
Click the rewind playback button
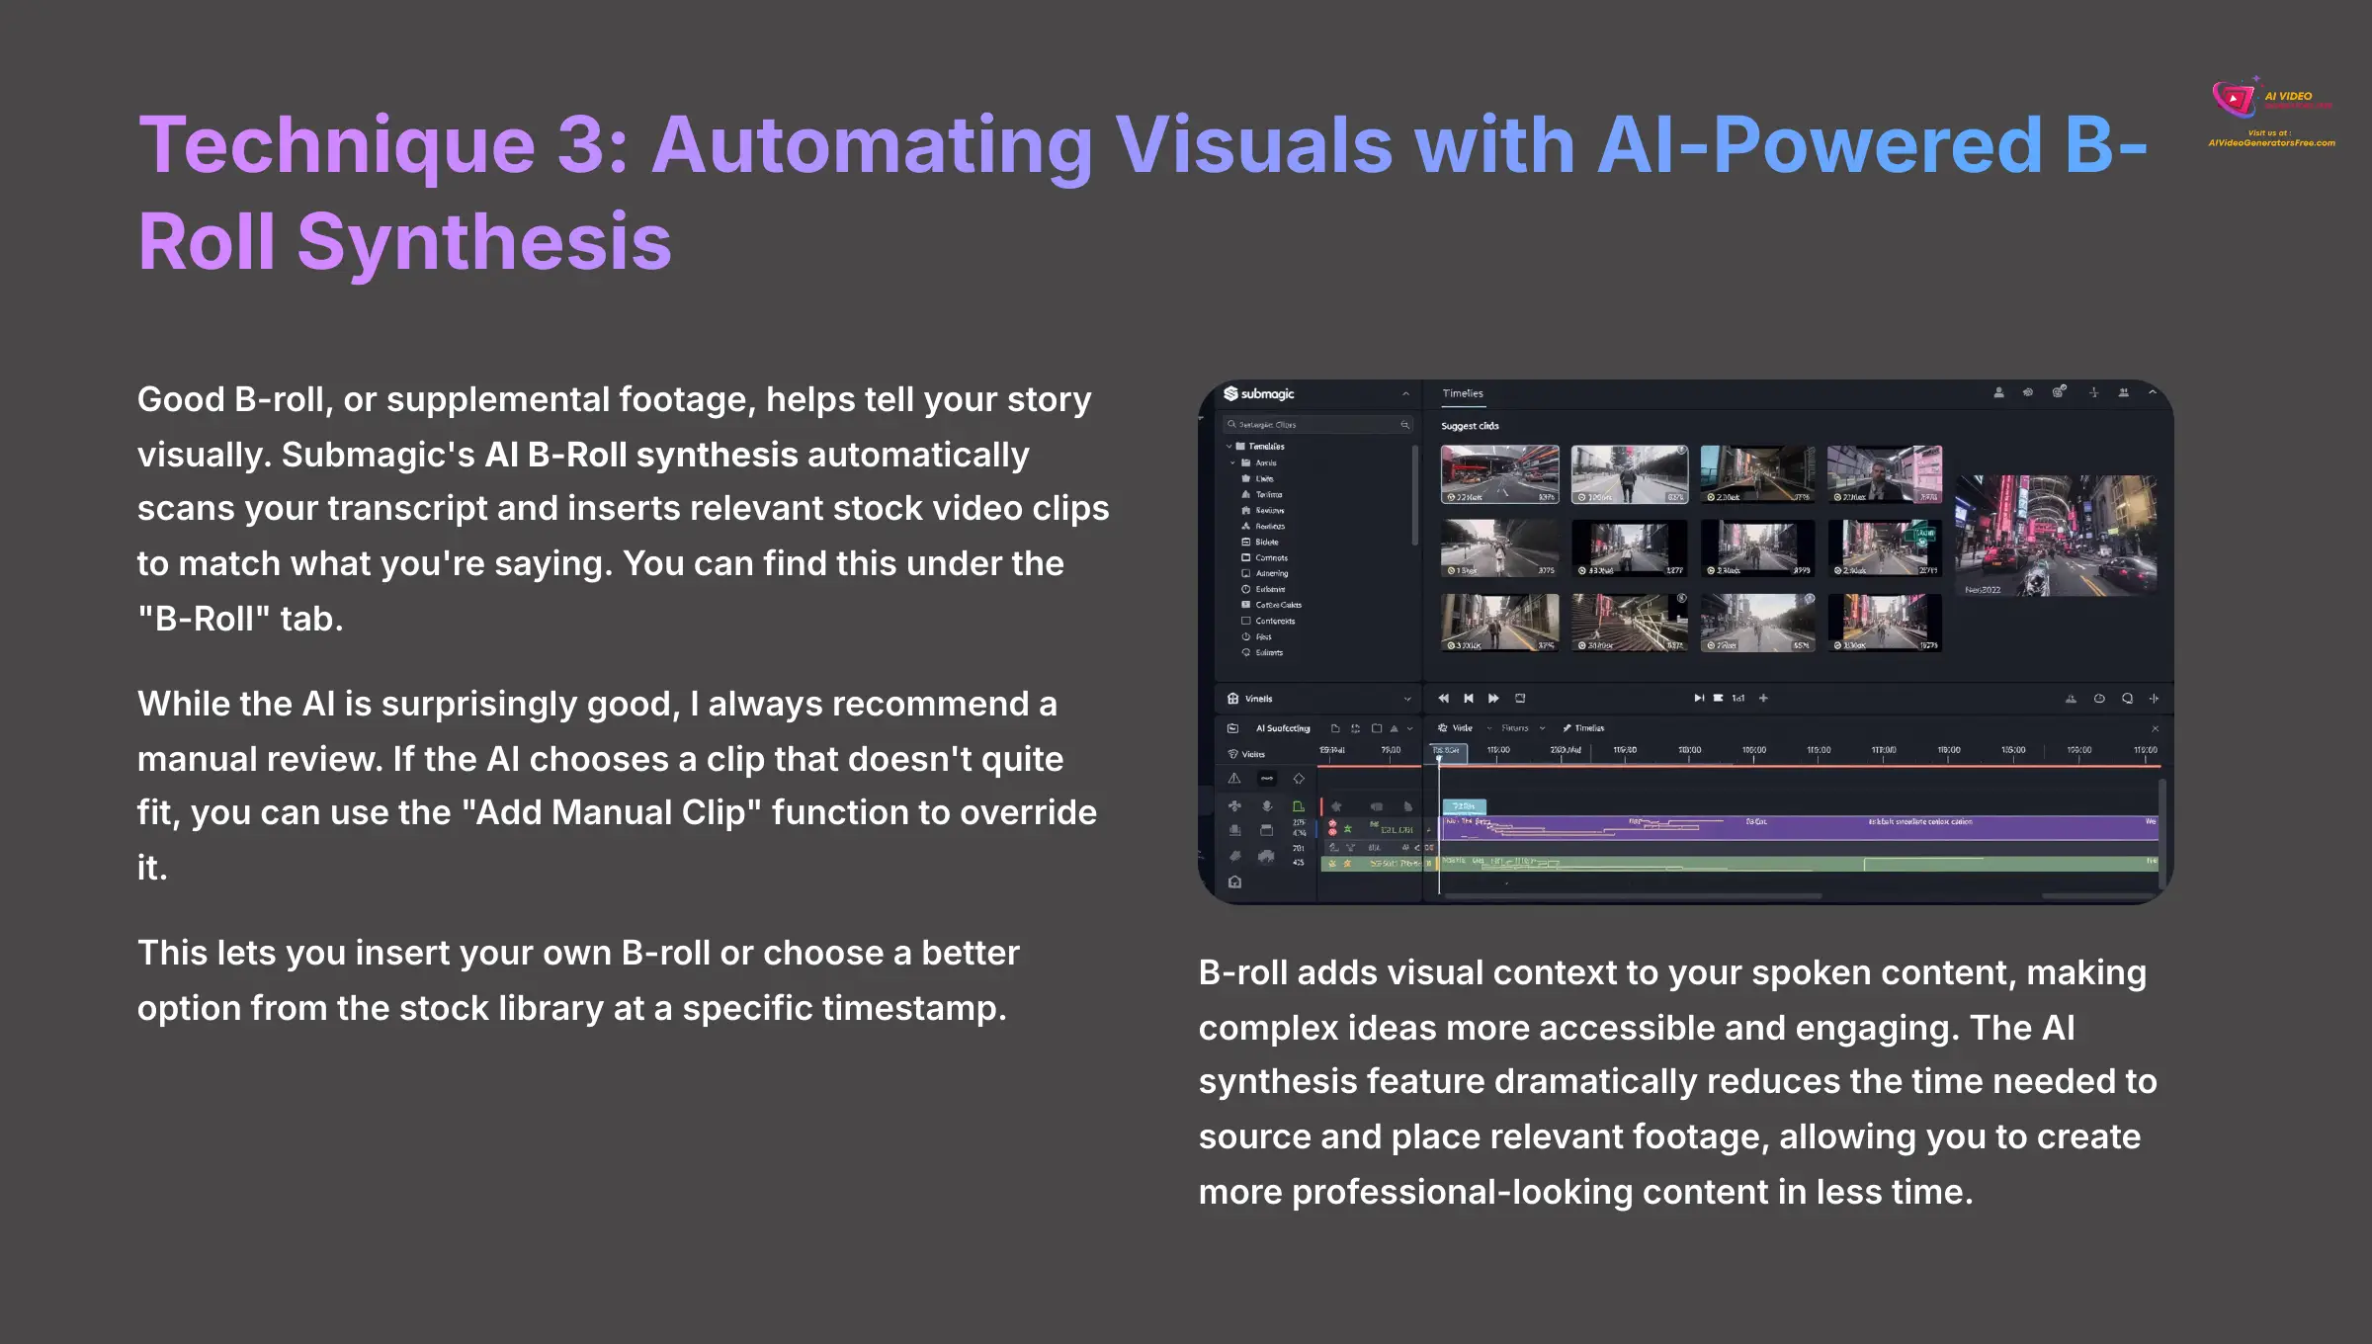(x=1444, y=698)
